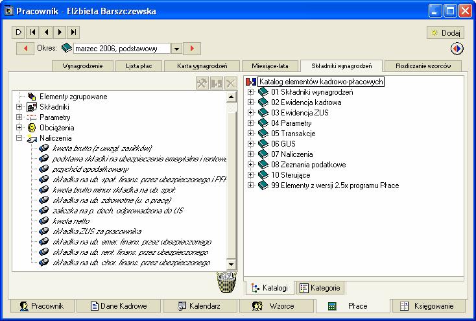
Task: Switch to the Katalogi bottom tab
Action: pyautogui.click(x=270, y=287)
